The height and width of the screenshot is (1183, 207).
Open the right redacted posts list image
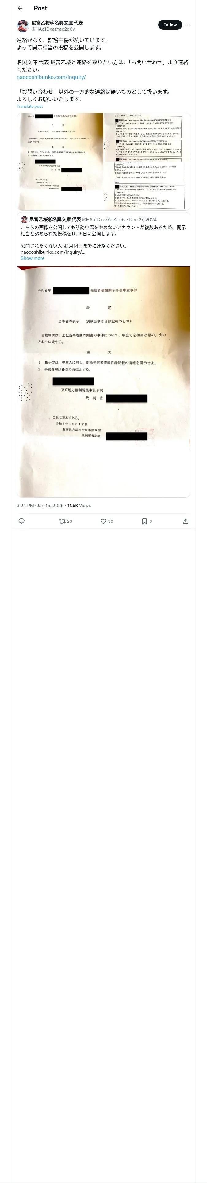[x=147, y=161]
